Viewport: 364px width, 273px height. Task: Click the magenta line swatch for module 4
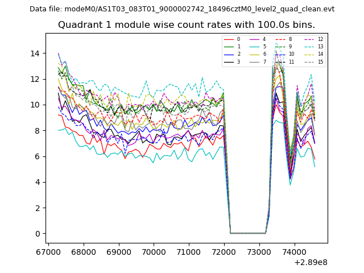[254, 39]
